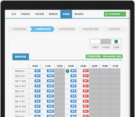Click greyed 16:00 cell for 09/12

[x=105, y=86]
